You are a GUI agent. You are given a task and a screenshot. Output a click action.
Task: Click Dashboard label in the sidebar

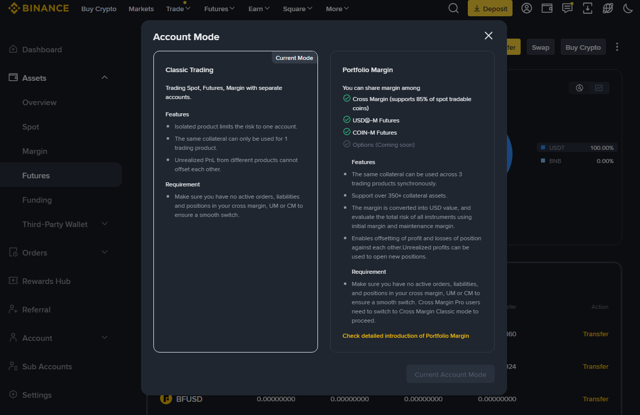(42, 49)
